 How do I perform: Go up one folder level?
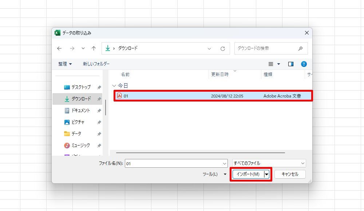(x=94, y=48)
